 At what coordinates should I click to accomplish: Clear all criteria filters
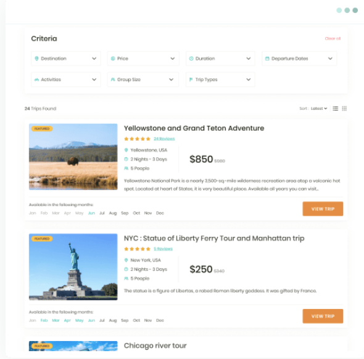[x=333, y=38]
